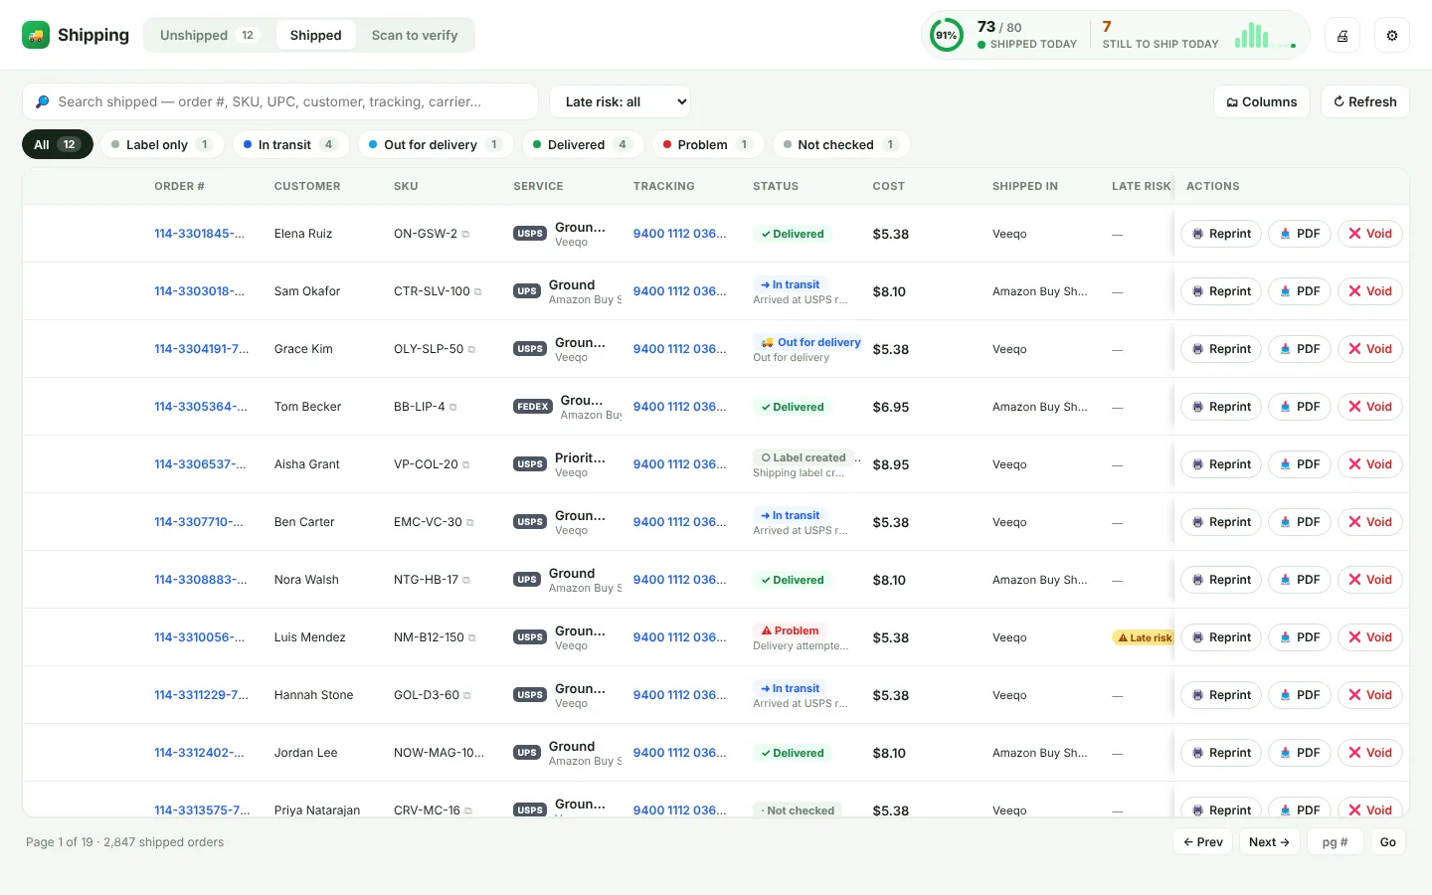1432x895 pixels.
Task: Toggle the All filter chip
Action: 58,144
